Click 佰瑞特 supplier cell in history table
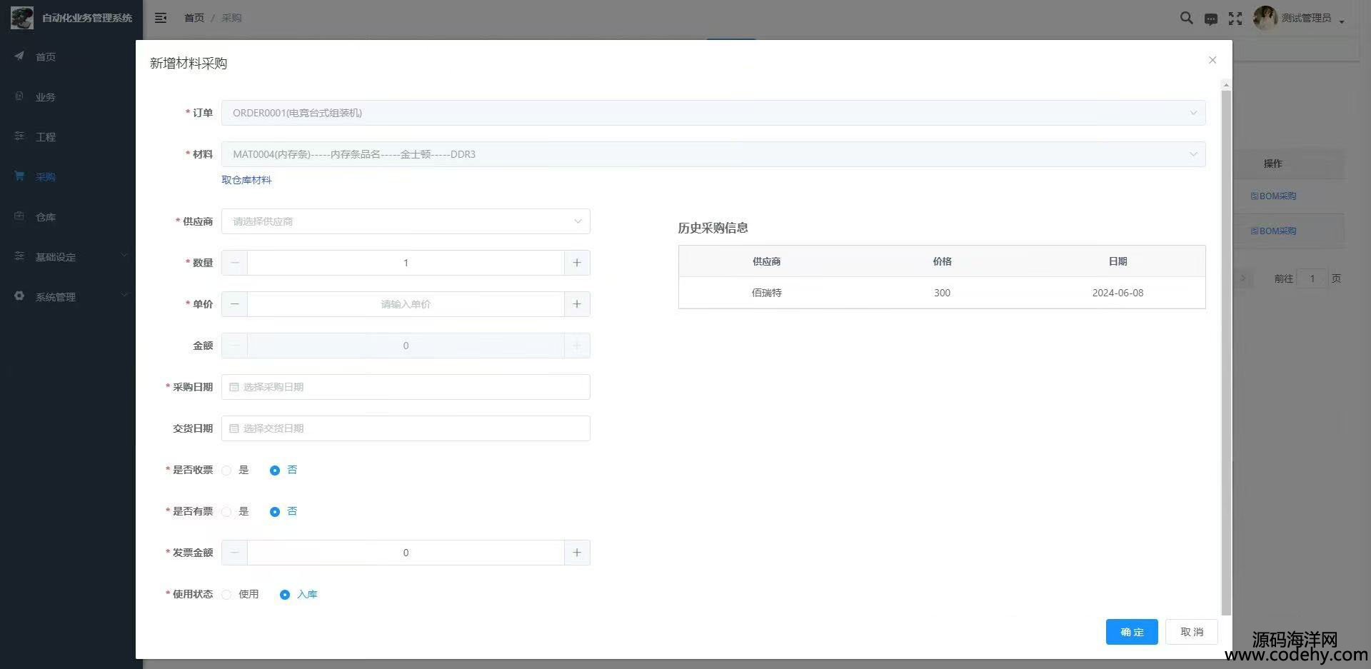Image resolution: width=1371 pixels, height=669 pixels. coord(766,293)
